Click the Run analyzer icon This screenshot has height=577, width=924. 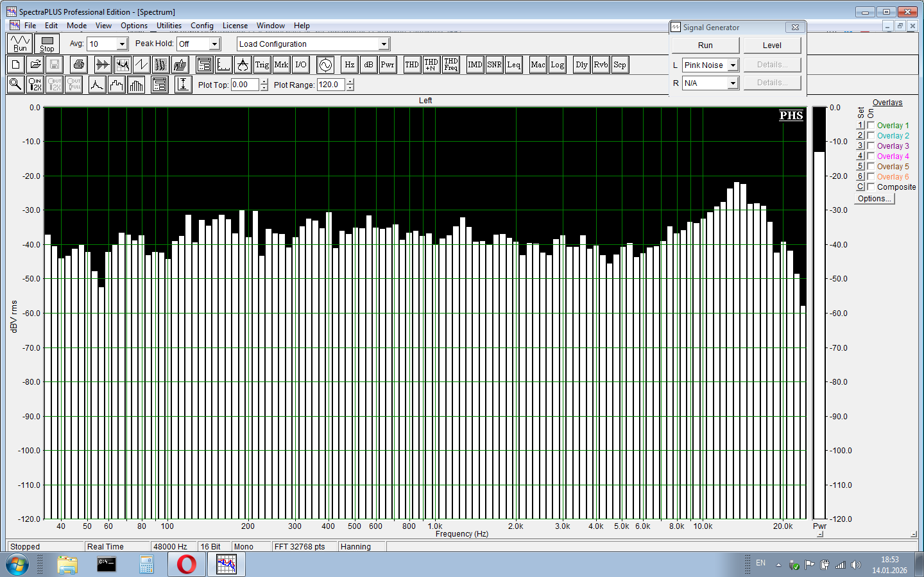(20, 44)
